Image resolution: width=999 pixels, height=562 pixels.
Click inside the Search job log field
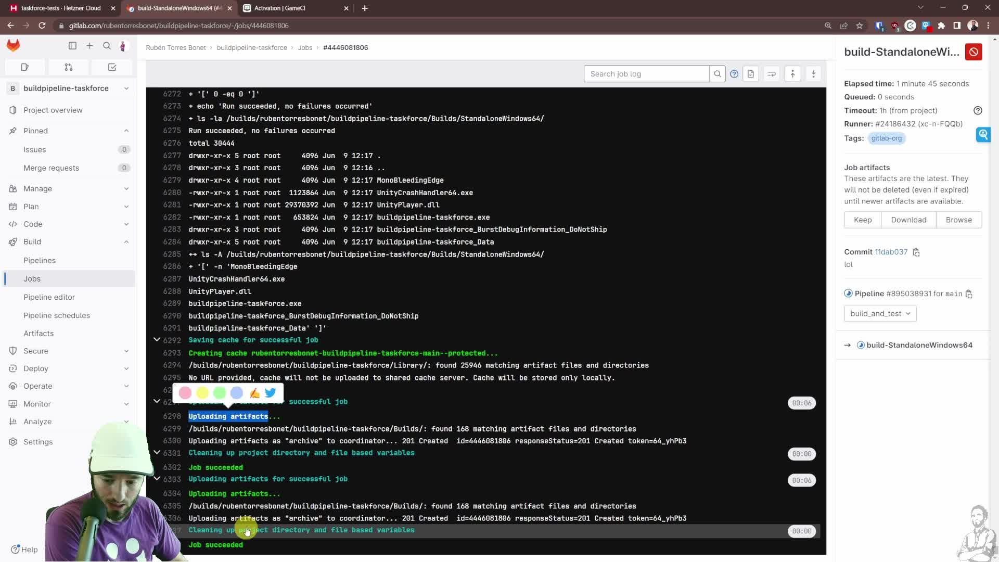(x=646, y=73)
